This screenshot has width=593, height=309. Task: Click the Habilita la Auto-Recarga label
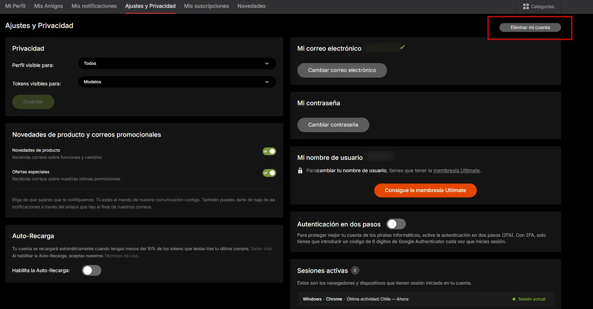pyautogui.click(x=41, y=270)
